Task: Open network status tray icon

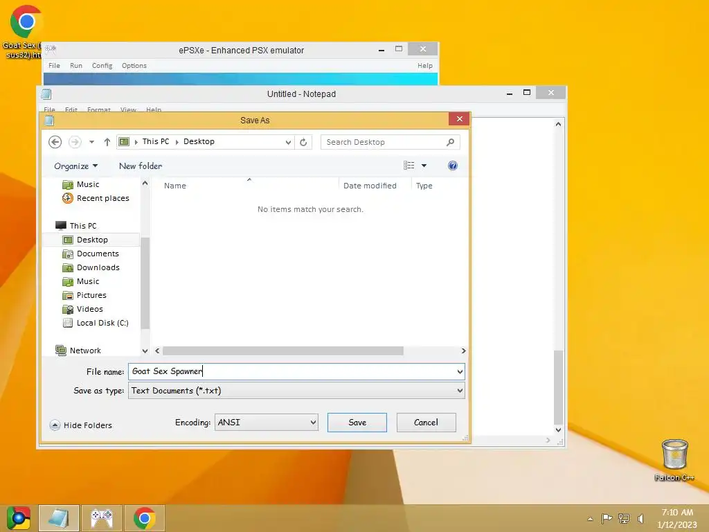Action: point(624,518)
